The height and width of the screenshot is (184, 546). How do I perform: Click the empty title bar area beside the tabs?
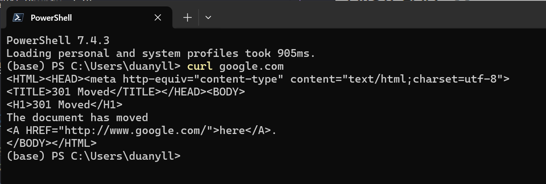(369, 18)
